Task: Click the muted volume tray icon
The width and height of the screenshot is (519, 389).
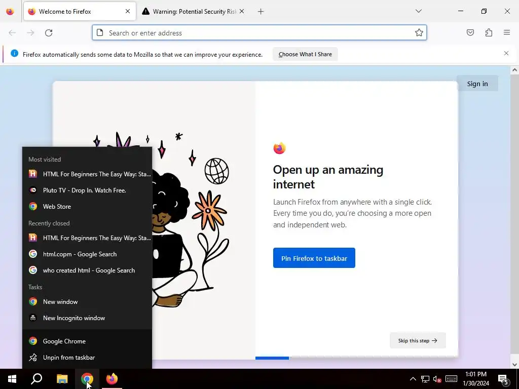Action: [x=437, y=379]
